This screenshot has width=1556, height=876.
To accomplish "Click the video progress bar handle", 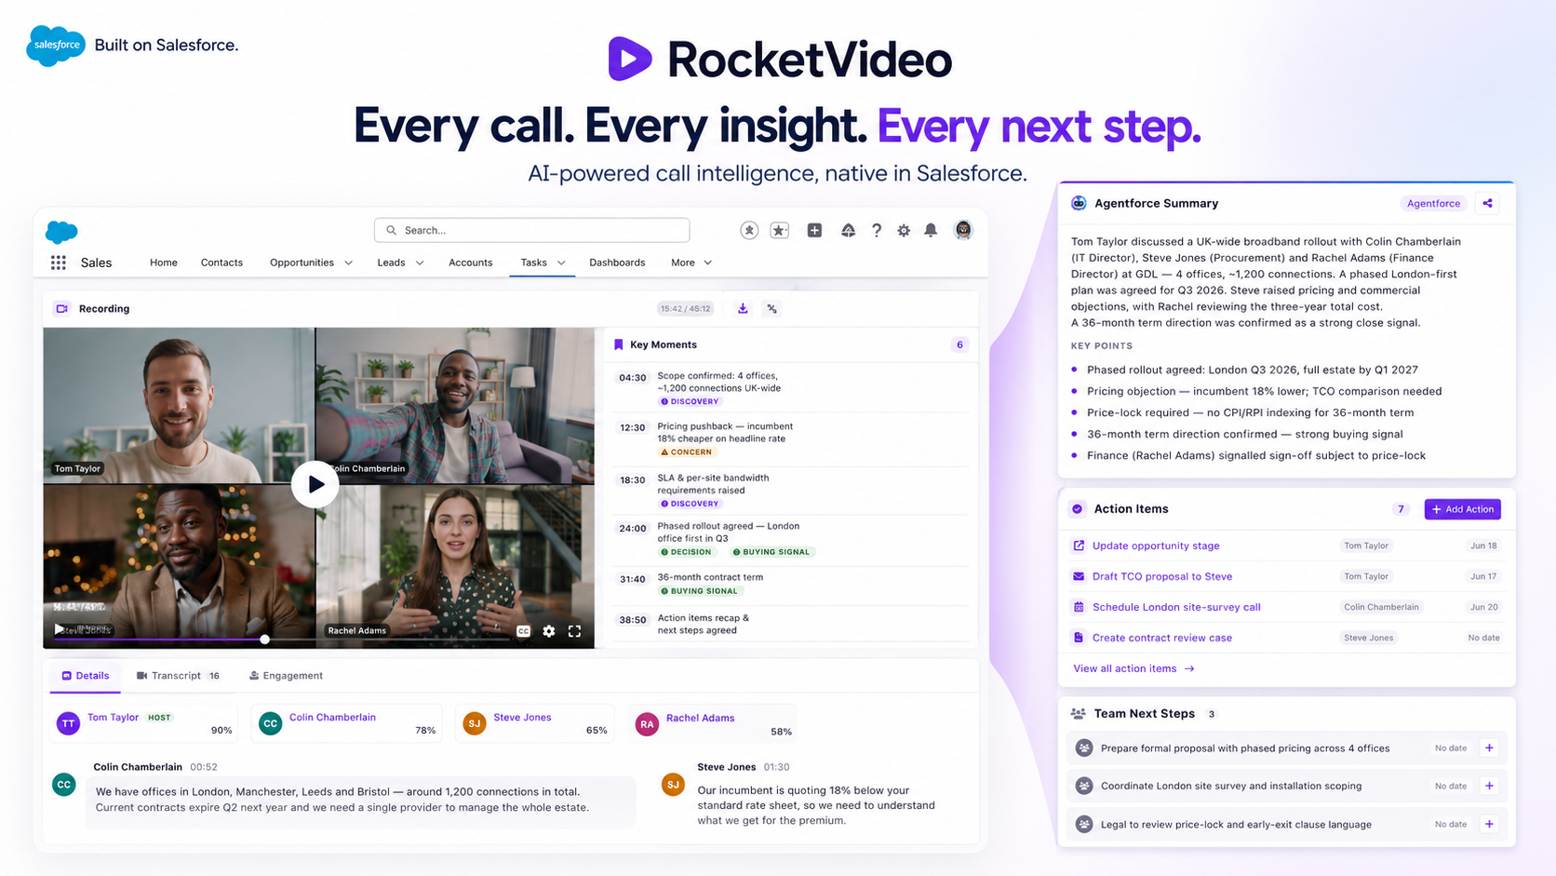I will (265, 640).
